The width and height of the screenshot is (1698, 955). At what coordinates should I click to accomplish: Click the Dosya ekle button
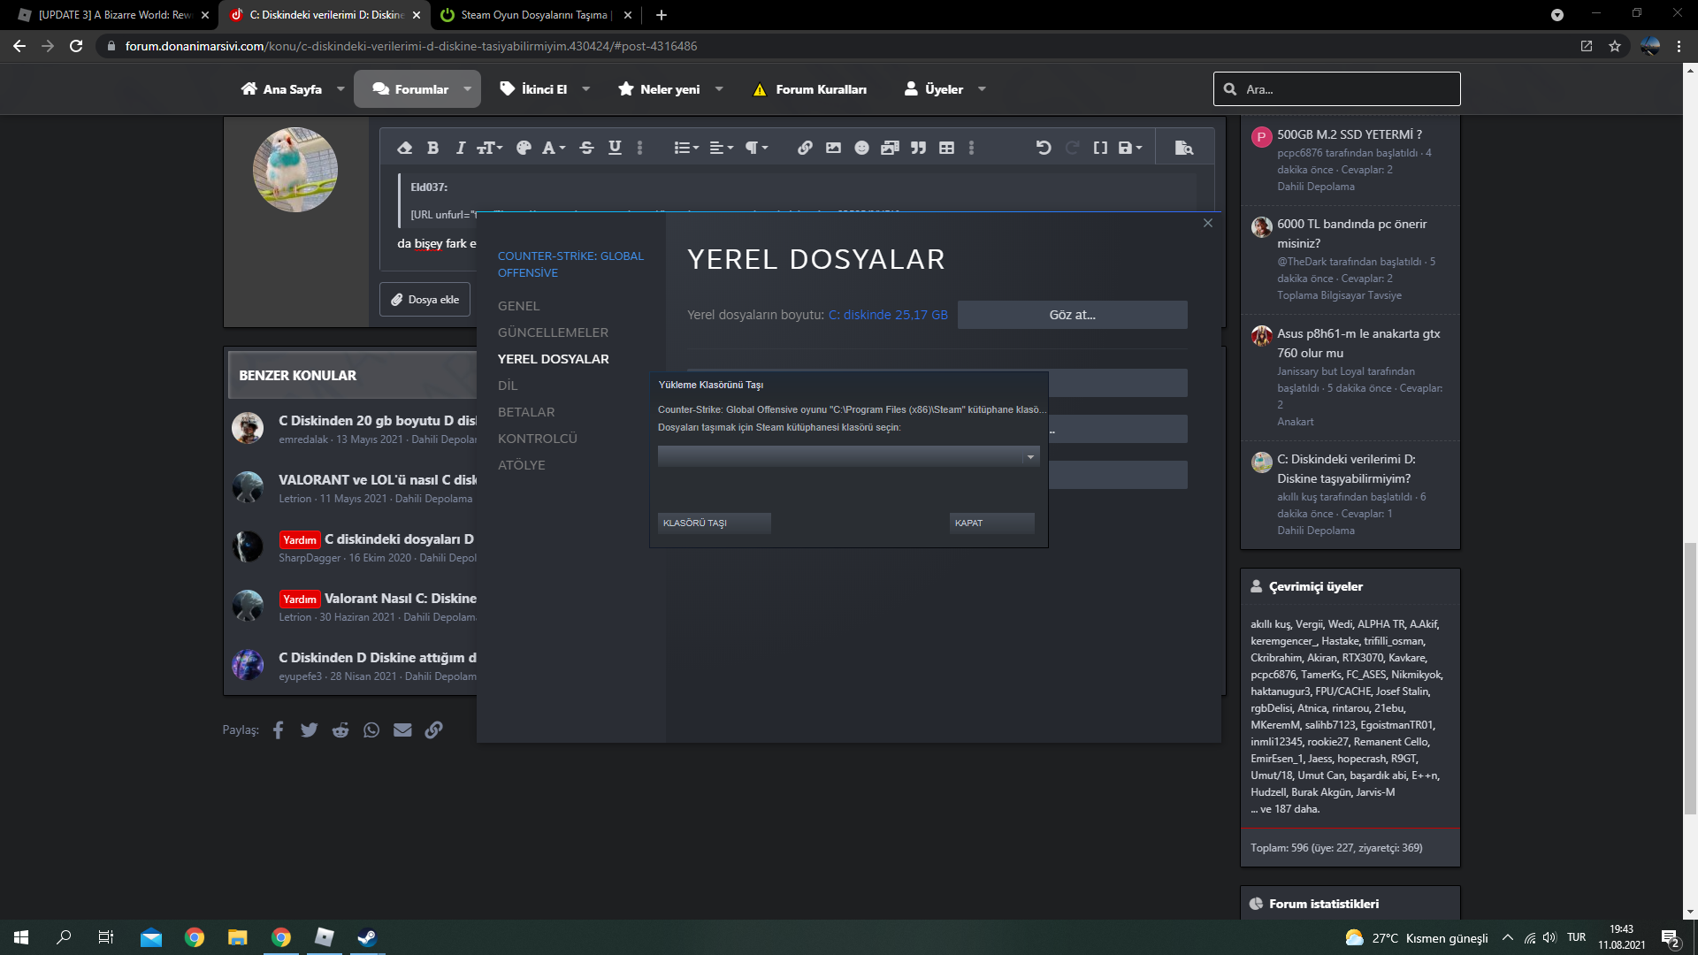pos(424,300)
